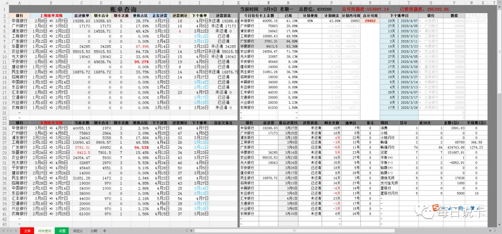This screenshot has height=234, width=502.
Task: Click the 151667.91 amount cell
Action: (454, 152)
